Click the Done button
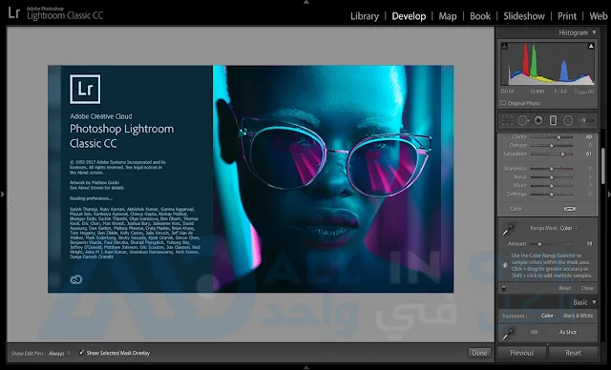 (x=479, y=353)
